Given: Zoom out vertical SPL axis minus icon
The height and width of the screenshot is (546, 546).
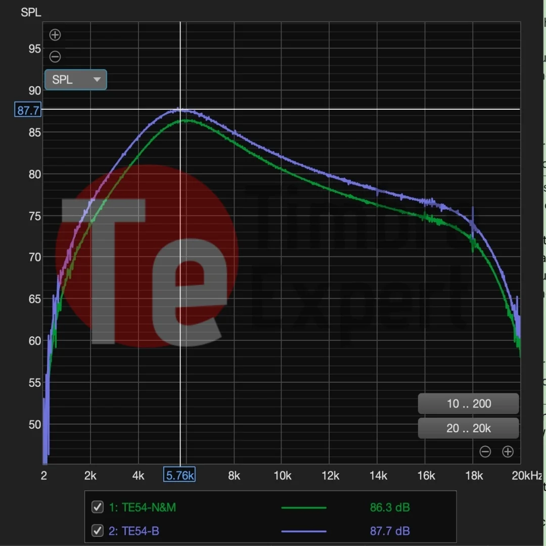Looking at the screenshot, I should click(x=55, y=57).
